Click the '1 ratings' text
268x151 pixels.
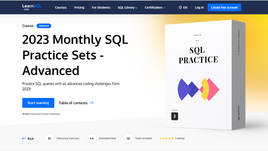(x=180, y=138)
